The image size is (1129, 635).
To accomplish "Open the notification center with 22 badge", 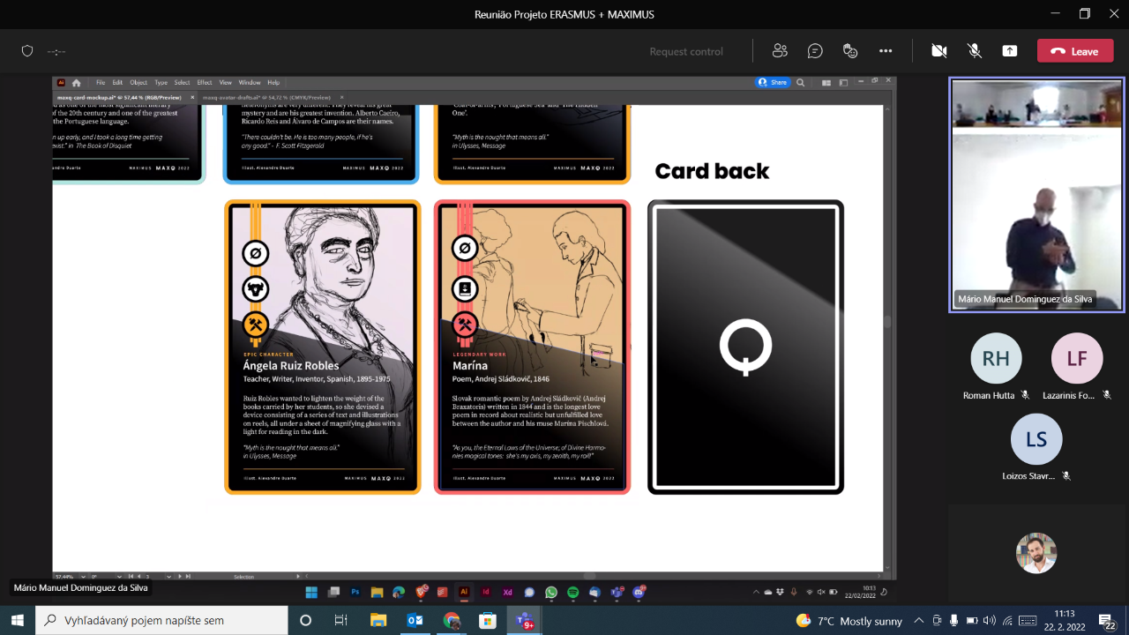I will tap(1108, 621).
